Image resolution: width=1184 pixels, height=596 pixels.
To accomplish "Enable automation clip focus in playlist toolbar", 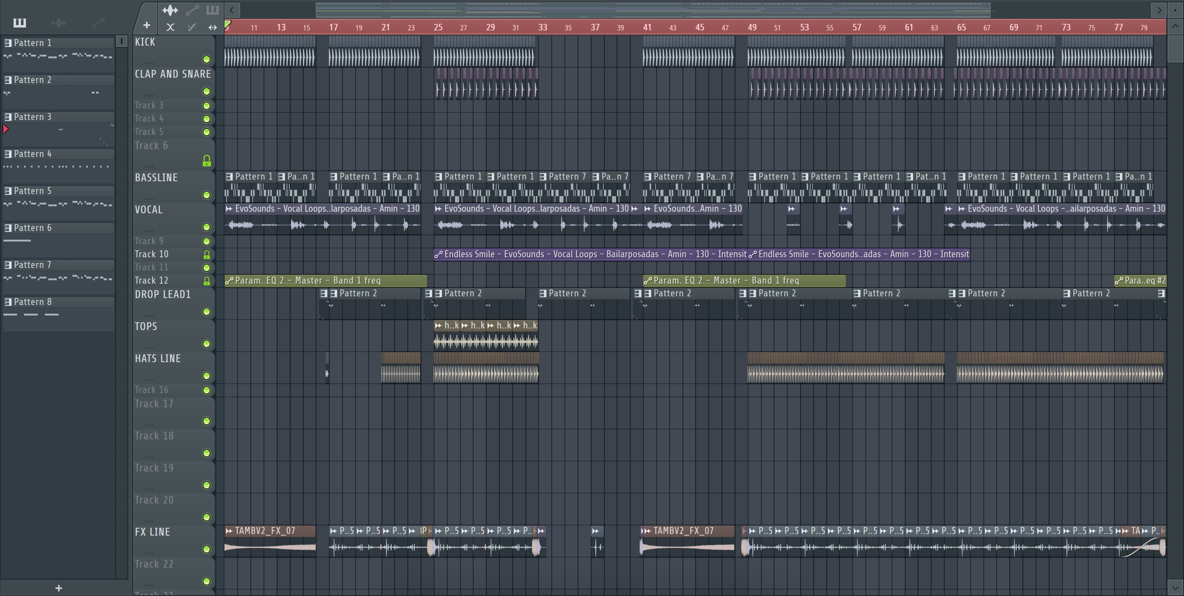I will pyautogui.click(x=192, y=9).
